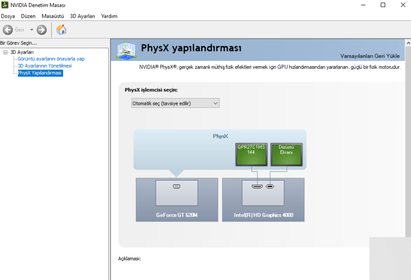411x280 pixels.
Task: Open the Masaüstü menu
Action: (x=53, y=16)
